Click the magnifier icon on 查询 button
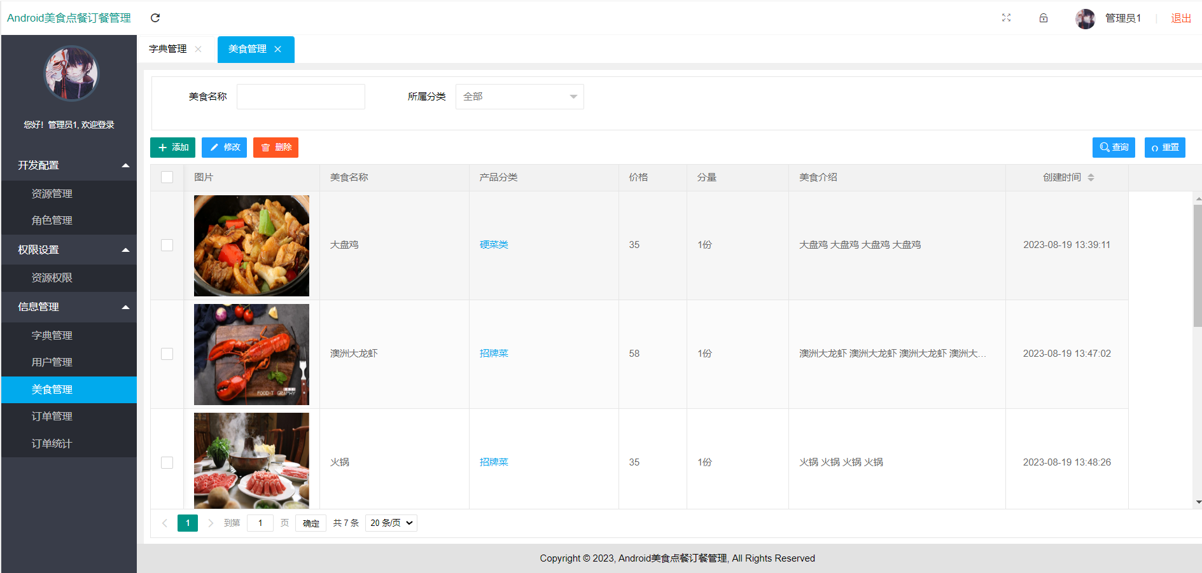The width and height of the screenshot is (1202, 573). point(1104,147)
